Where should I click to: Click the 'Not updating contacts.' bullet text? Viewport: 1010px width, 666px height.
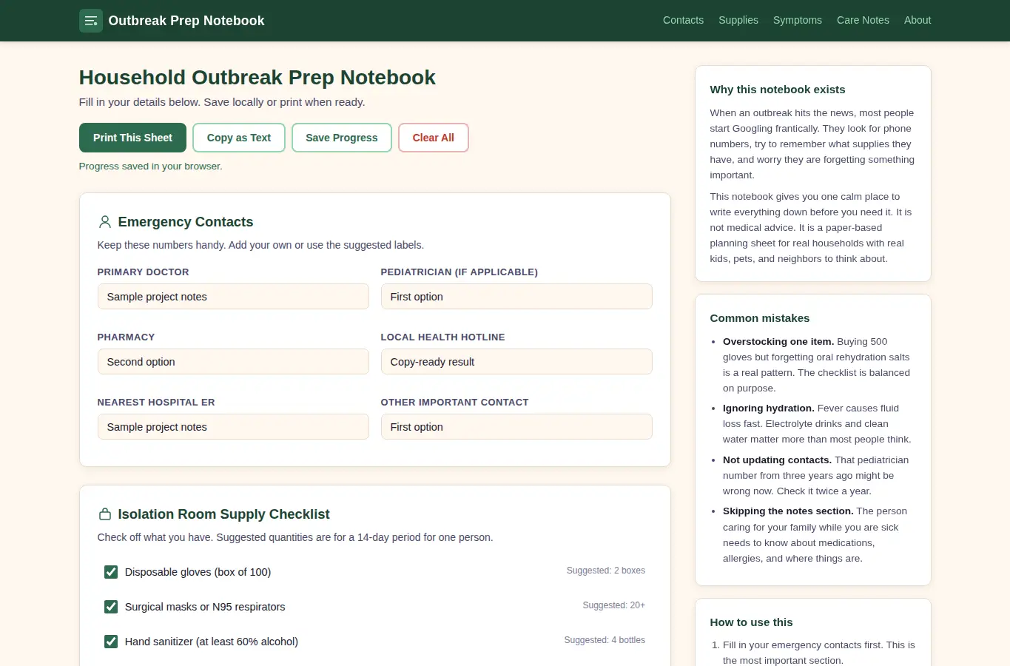[x=777, y=460]
